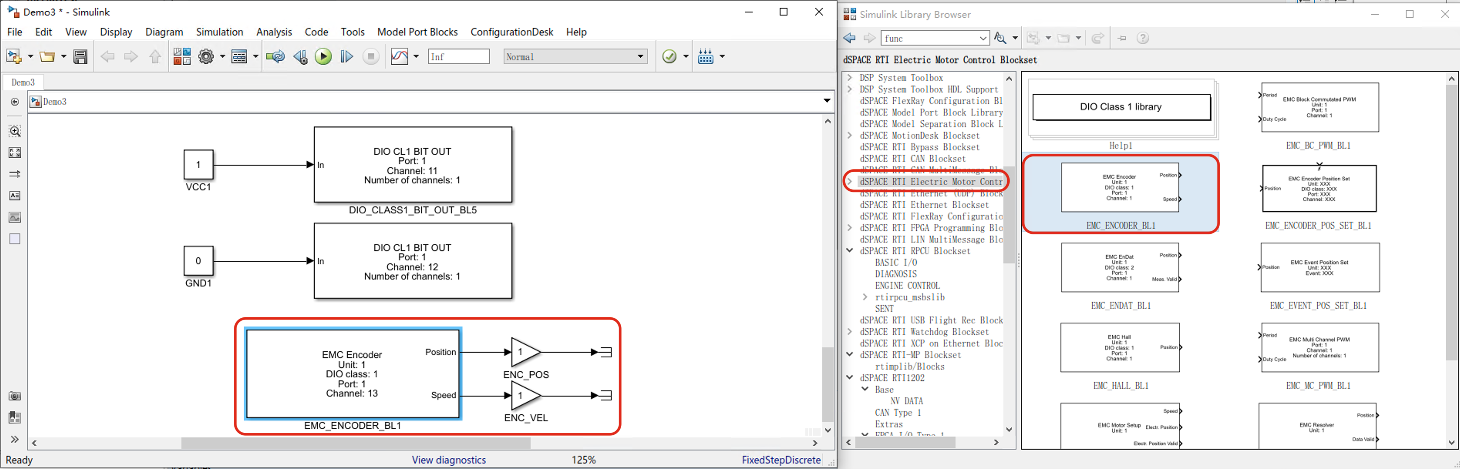Image resolution: width=1460 pixels, height=469 pixels.
Task: Click the View diagnostics link
Action: point(448,459)
